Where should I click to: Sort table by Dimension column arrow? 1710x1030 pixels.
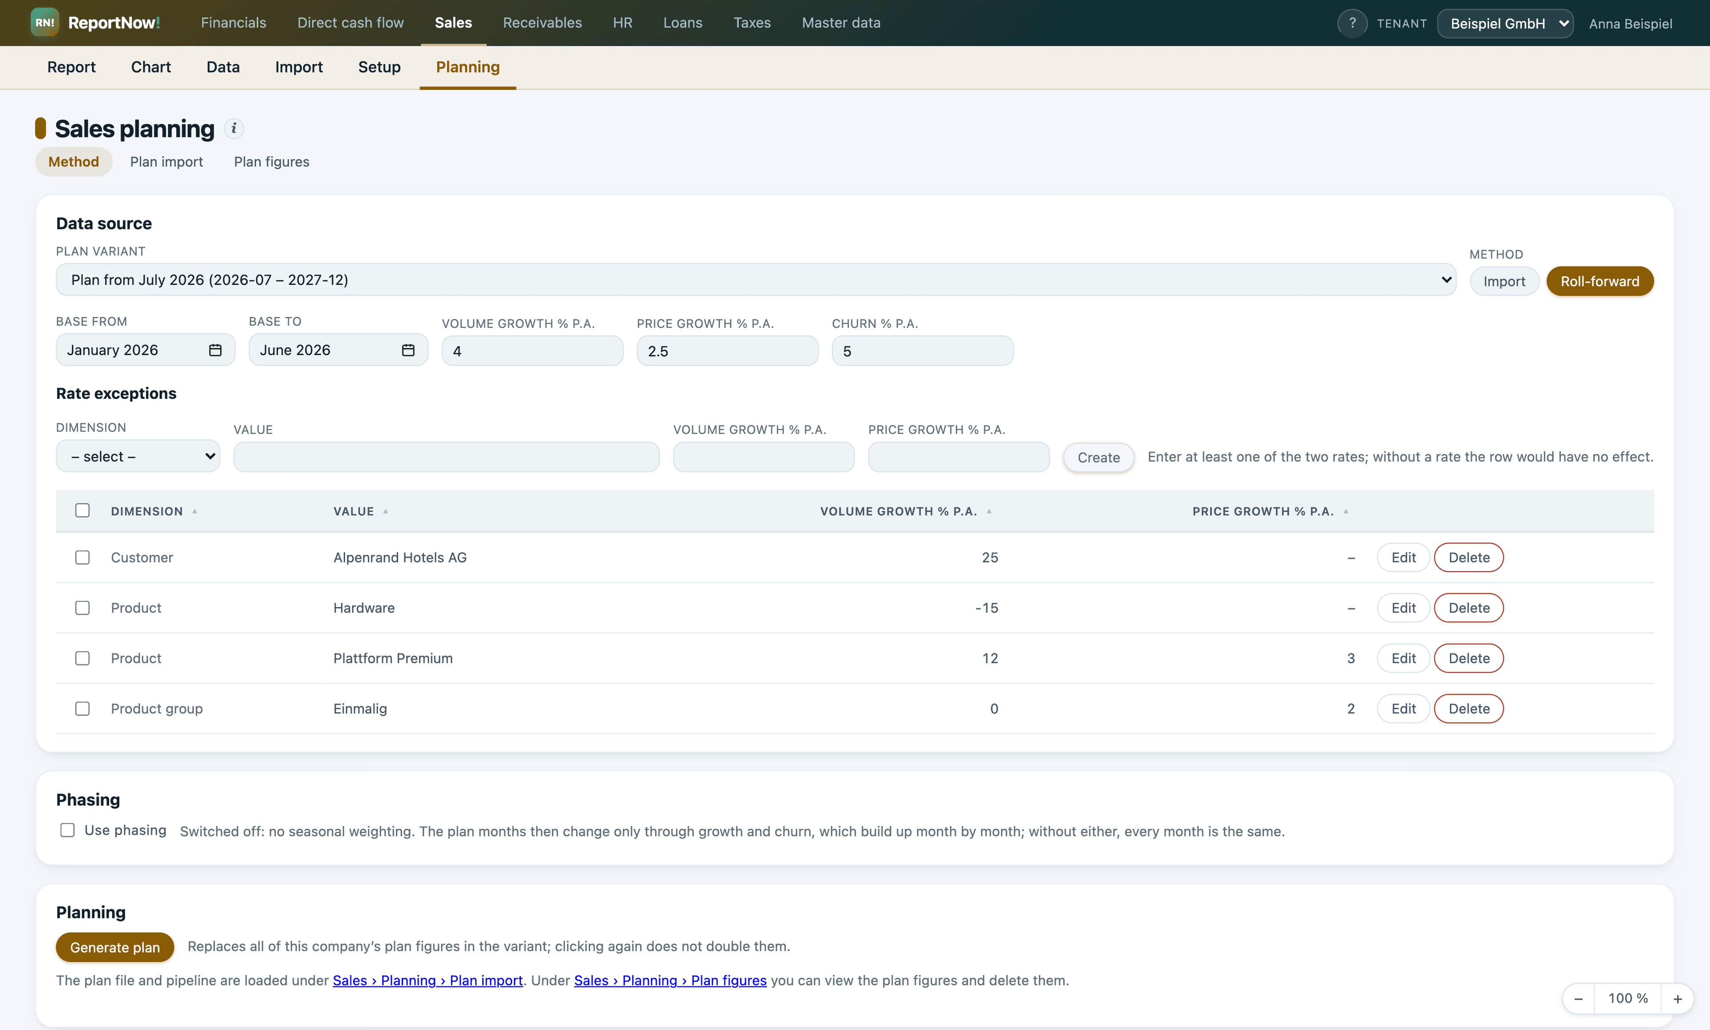[195, 511]
